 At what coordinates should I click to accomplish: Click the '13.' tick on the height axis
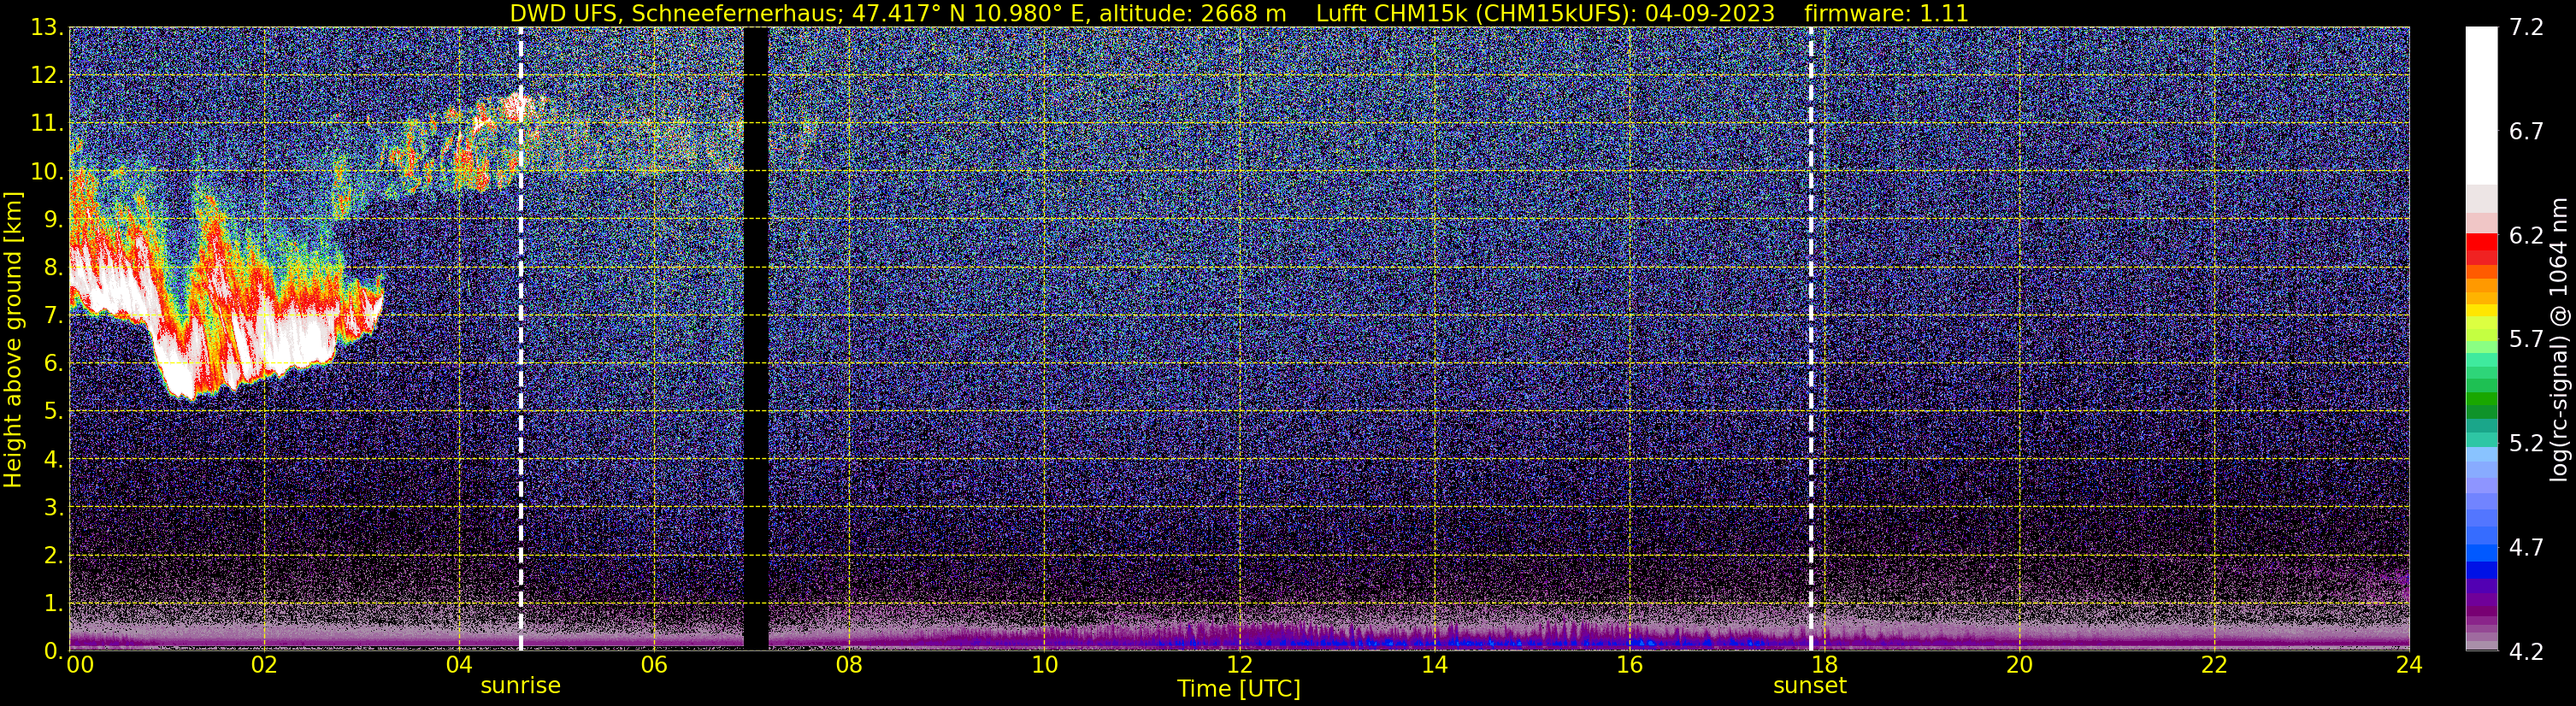tap(47, 28)
